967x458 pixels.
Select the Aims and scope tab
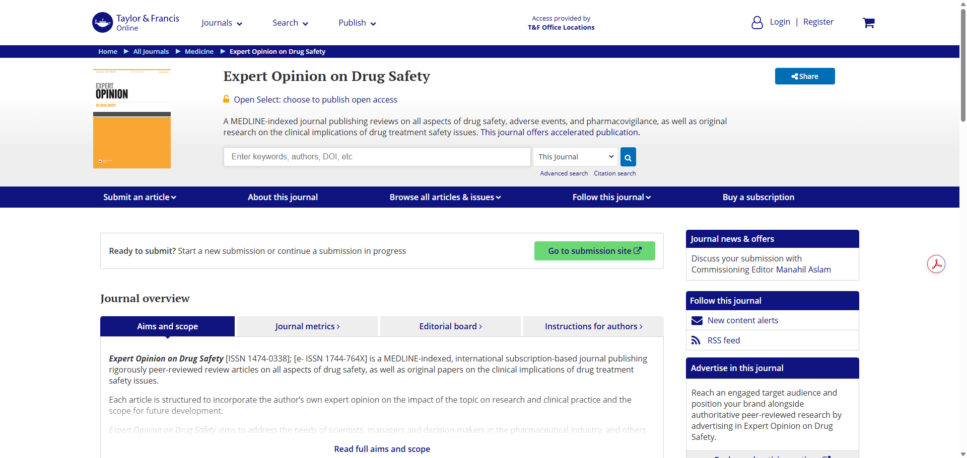click(x=167, y=326)
